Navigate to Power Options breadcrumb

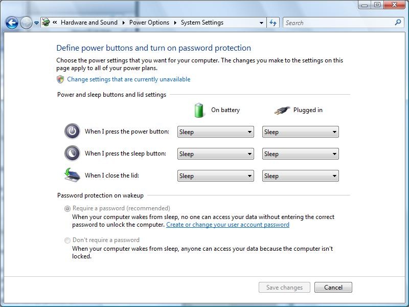[149, 23]
